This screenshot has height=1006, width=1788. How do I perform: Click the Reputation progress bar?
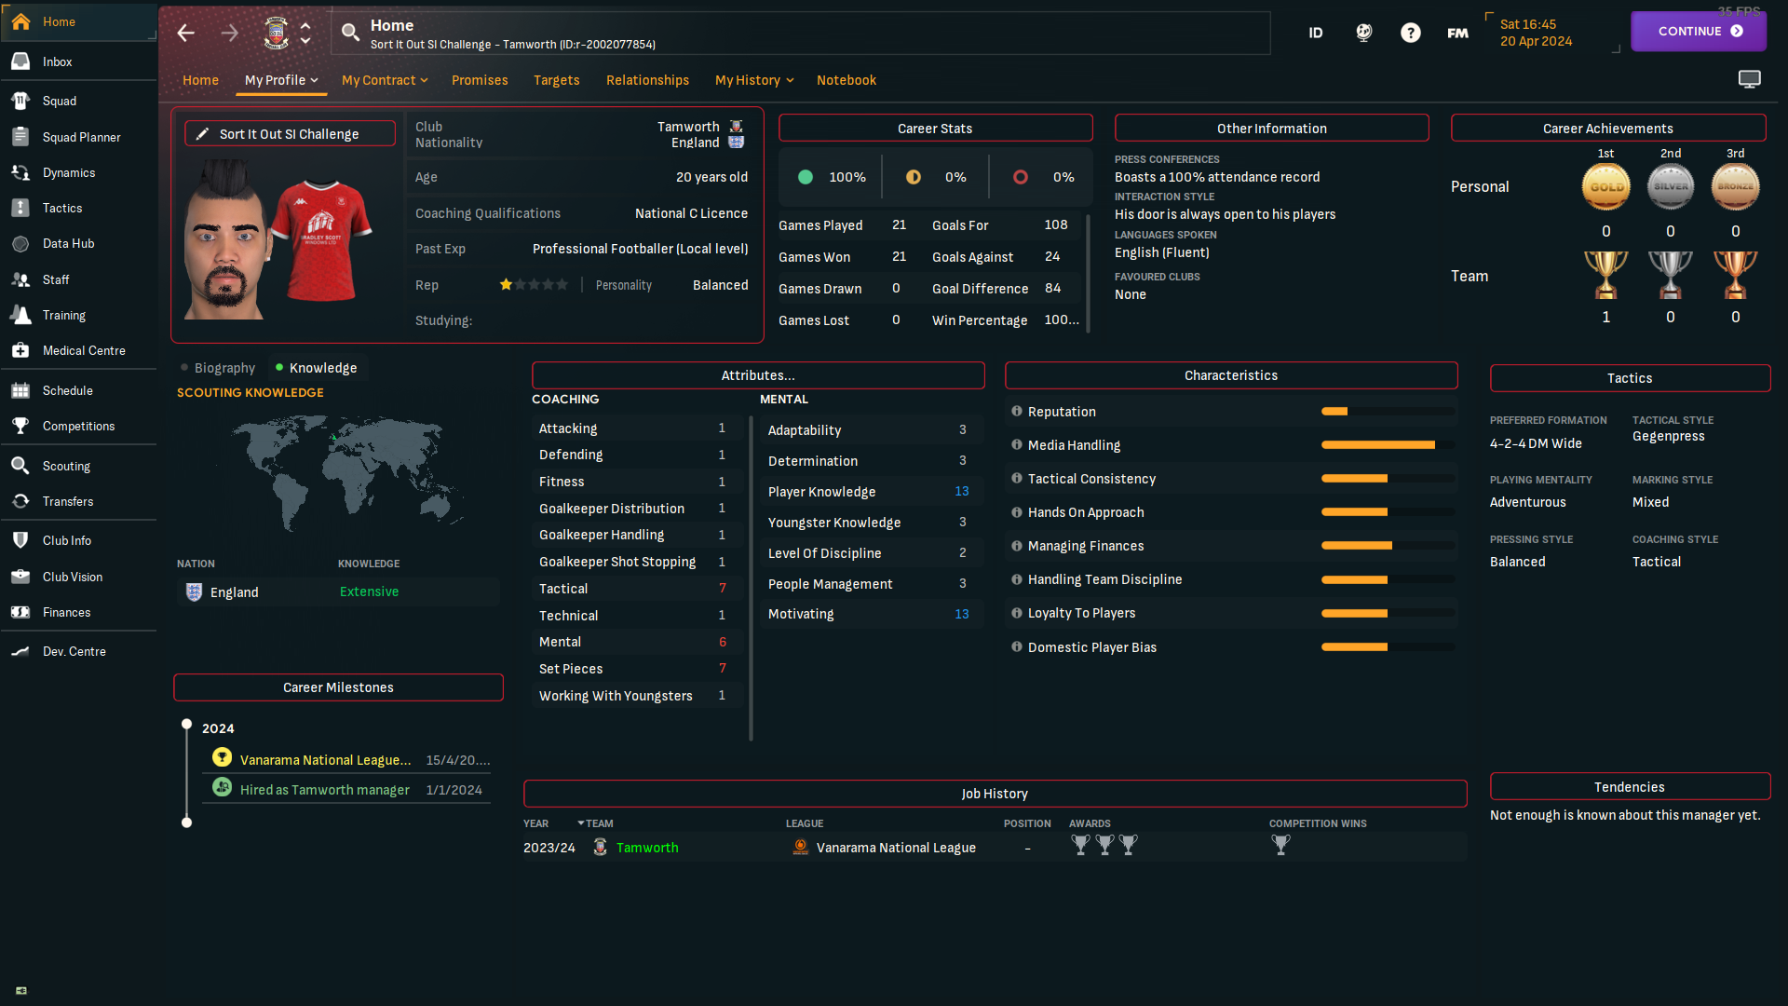pyautogui.click(x=1388, y=412)
